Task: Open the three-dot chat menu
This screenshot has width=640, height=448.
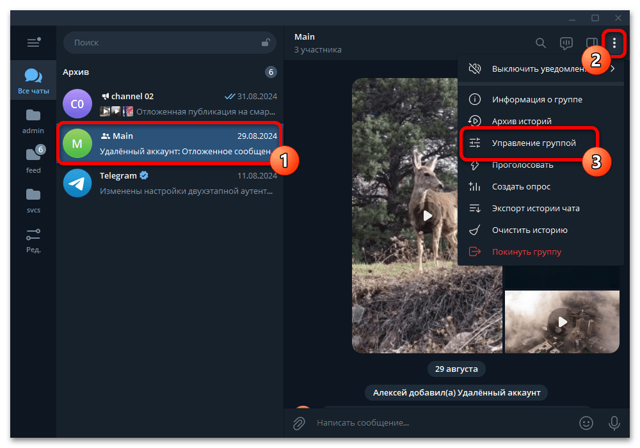Action: (x=614, y=43)
